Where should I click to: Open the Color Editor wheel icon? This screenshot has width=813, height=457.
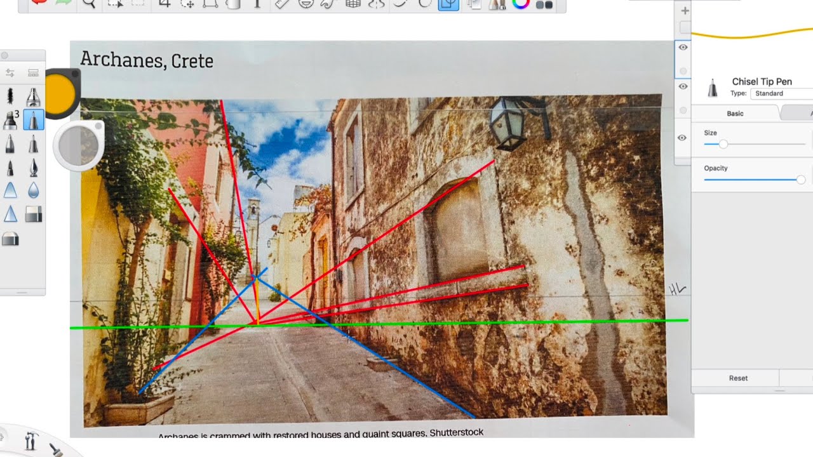click(x=521, y=3)
